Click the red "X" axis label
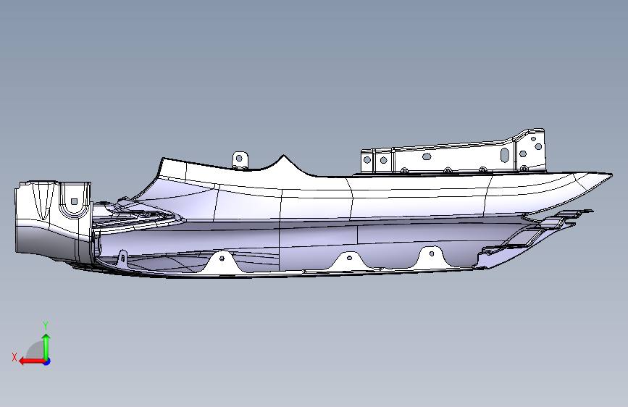The image size is (628, 407). tap(14, 357)
